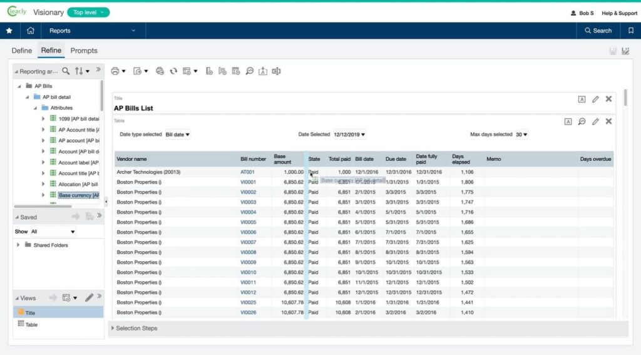Click the bookmark icon in top bar
Viewport: 641px width, 355px height.
631,31
